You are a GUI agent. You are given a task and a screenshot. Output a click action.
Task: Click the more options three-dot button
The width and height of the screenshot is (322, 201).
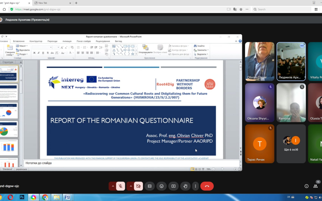[195, 186]
